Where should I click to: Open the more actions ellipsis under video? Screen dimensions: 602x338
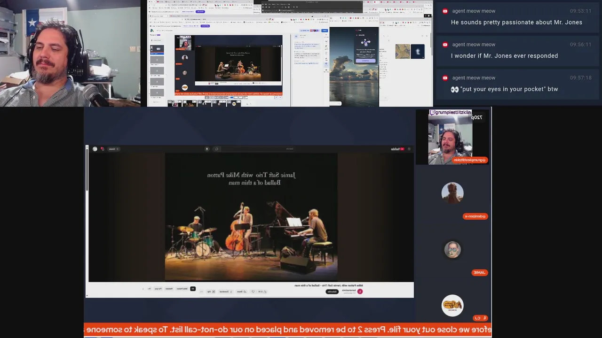pos(201,292)
